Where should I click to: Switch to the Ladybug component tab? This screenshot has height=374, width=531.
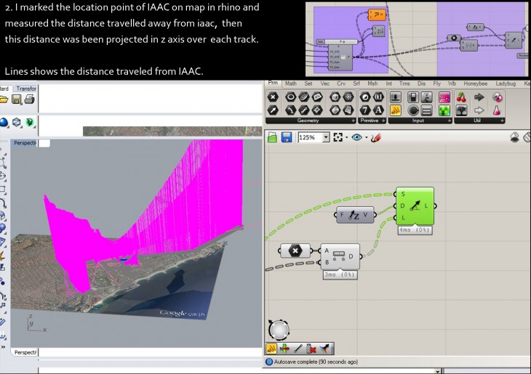pyautogui.click(x=506, y=84)
